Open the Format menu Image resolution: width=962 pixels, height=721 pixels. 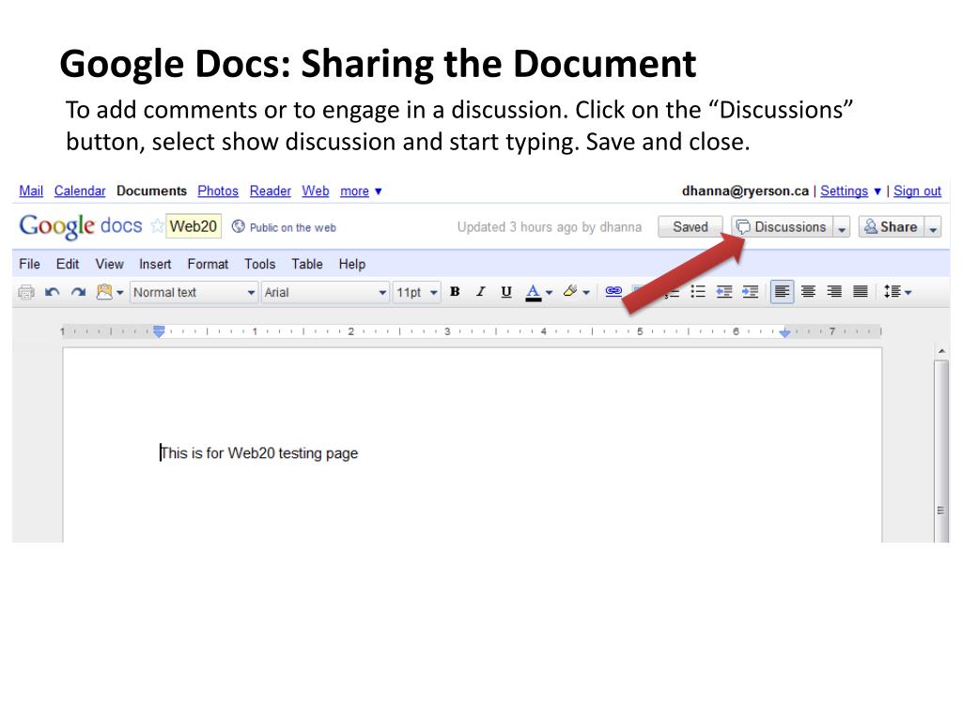pyautogui.click(x=208, y=264)
